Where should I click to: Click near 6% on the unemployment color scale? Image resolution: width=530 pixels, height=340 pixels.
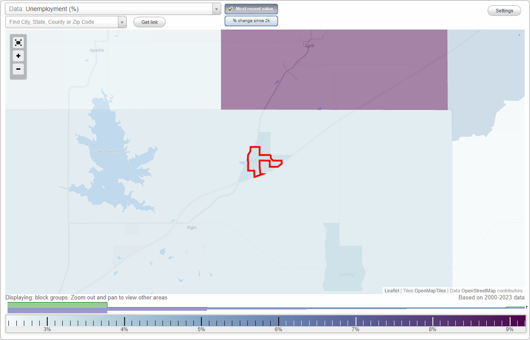click(x=278, y=322)
